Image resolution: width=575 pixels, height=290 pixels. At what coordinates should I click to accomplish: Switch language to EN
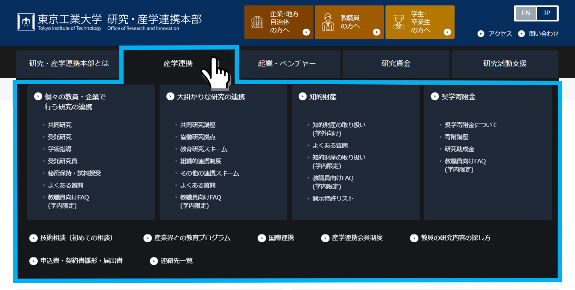tap(526, 13)
